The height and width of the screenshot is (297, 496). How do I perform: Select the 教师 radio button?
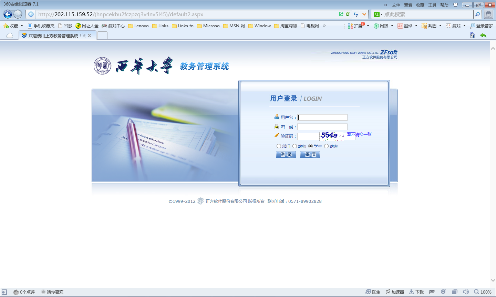coord(294,146)
